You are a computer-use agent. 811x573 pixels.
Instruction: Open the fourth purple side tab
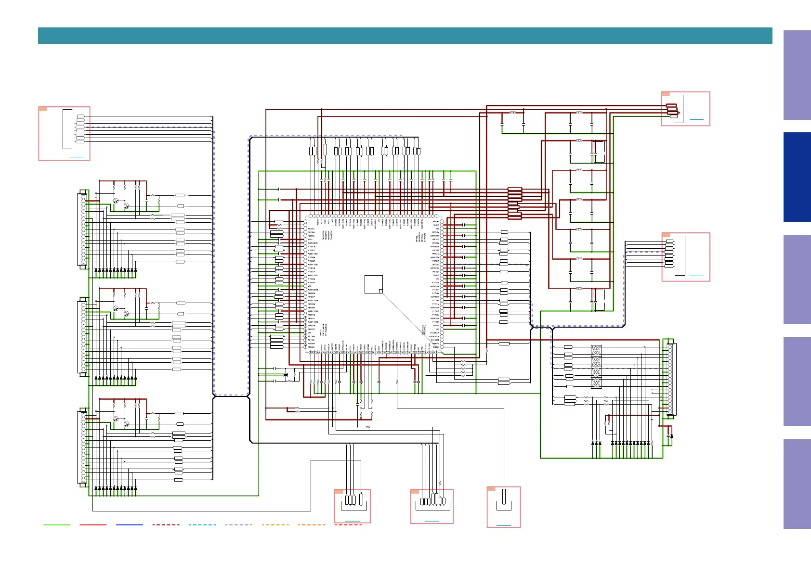pyautogui.click(x=797, y=382)
